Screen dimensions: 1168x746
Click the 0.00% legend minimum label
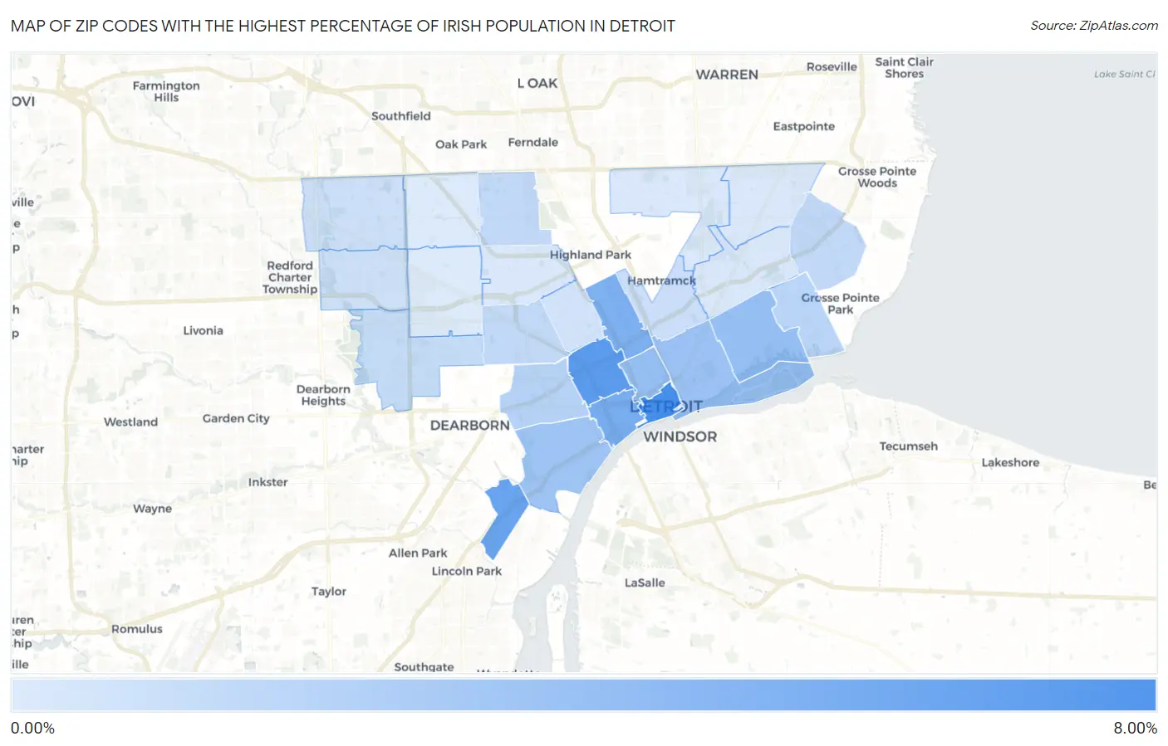32,729
